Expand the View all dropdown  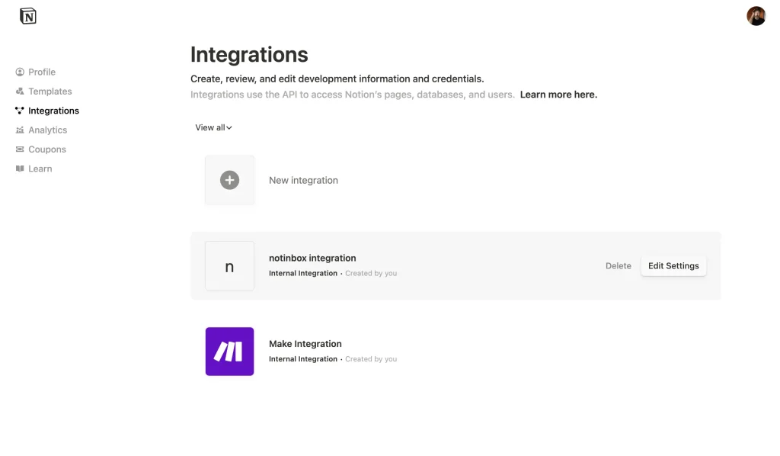coord(213,127)
